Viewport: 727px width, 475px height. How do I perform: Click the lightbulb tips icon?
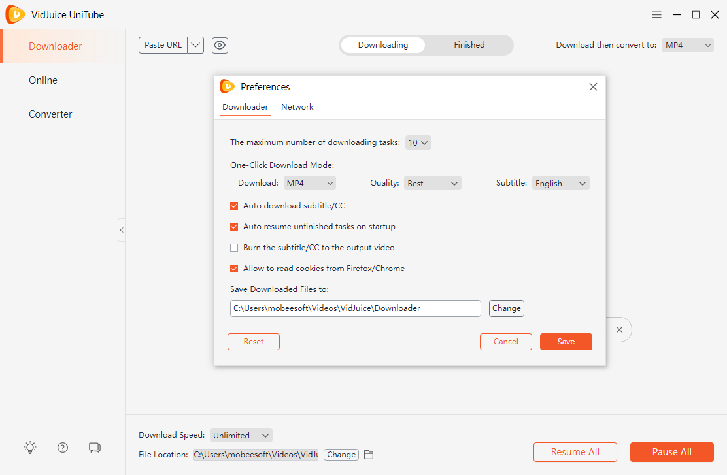click(x=30, y=448)
